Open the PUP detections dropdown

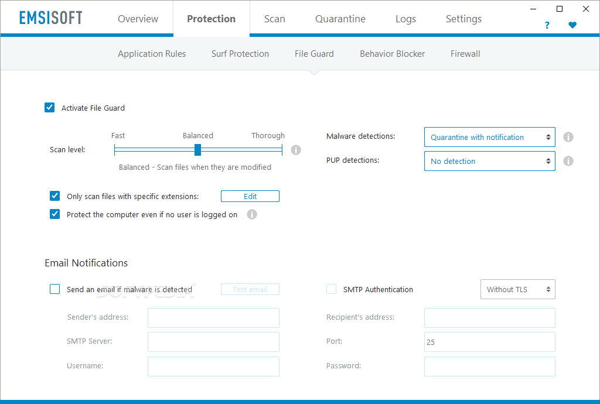489,161
